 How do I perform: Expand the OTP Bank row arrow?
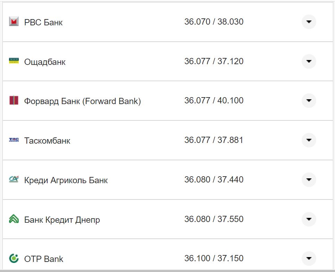(x=309, y=258)
